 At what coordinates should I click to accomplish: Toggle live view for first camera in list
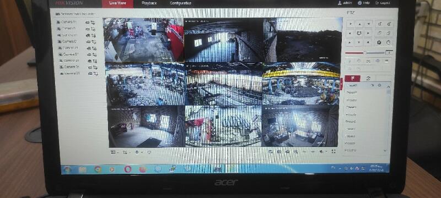(x=88, y=22)
